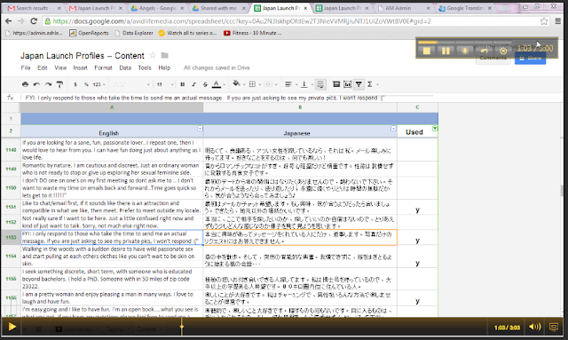Undo the last action in toolbar

36,84
